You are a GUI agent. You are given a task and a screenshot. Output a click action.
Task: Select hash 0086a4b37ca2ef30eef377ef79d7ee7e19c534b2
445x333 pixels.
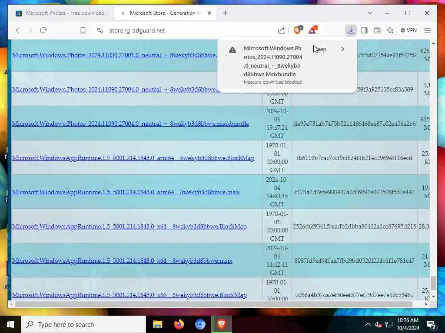pyautogui.click(x=355, y=295)
